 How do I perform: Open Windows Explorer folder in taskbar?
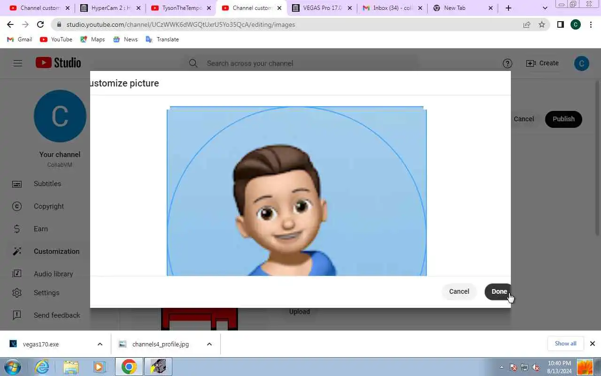pos(71,367)
